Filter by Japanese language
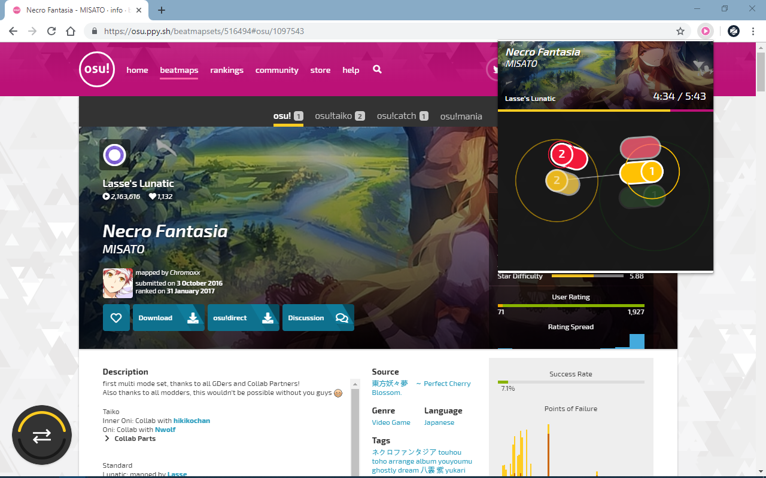Screen dimensions: 766x478 439,422
